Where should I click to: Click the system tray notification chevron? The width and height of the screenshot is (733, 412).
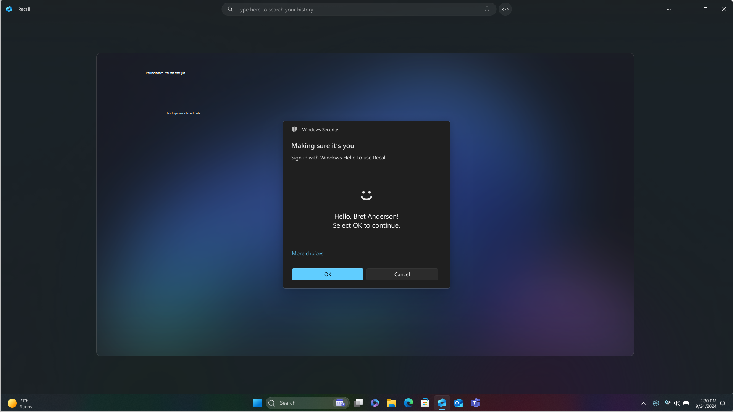click(x=643, y=403)
